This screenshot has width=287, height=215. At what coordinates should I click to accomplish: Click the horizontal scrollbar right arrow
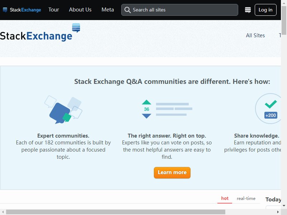278,212
